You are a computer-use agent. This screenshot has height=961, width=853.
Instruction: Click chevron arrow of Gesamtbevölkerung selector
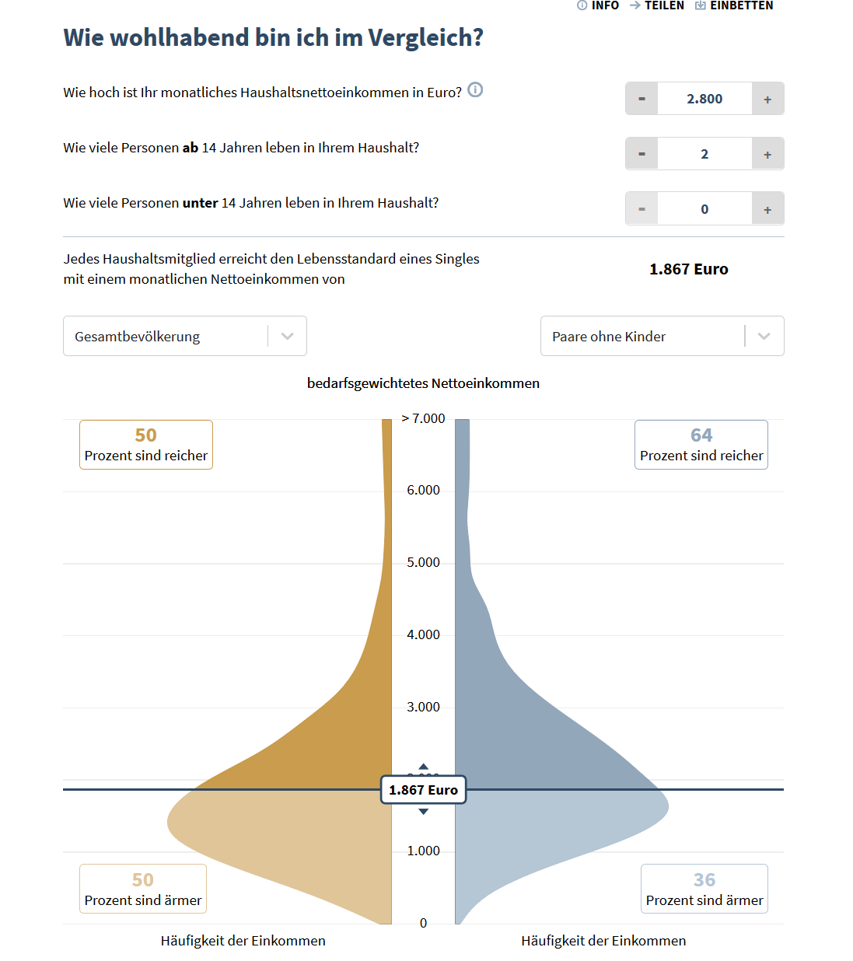click(288, 336)
